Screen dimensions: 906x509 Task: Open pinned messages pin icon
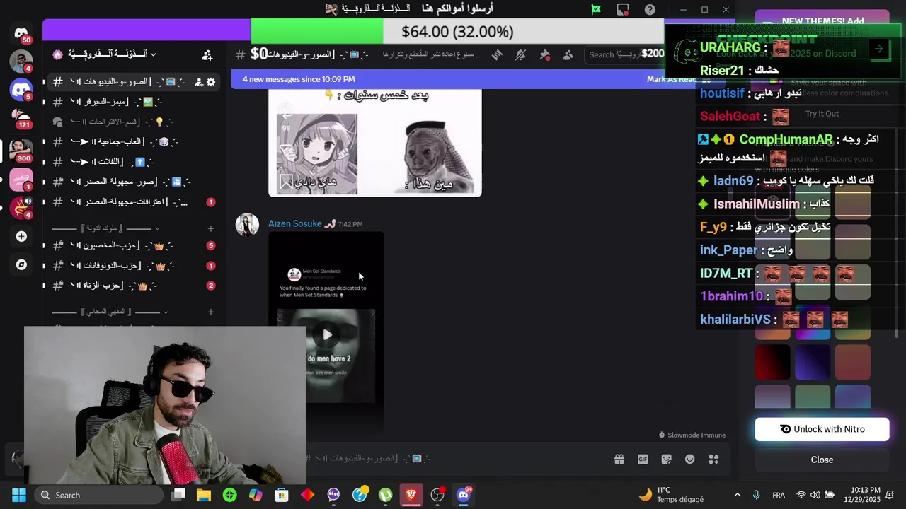[544, 54]
